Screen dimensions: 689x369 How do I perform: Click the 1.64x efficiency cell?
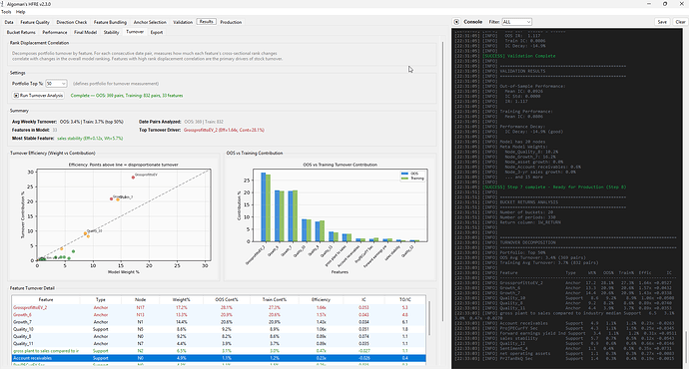coord(321,307)
